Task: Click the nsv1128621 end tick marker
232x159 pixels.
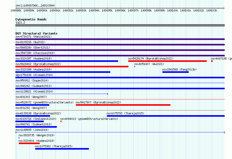Action: (x=108, y=94)
